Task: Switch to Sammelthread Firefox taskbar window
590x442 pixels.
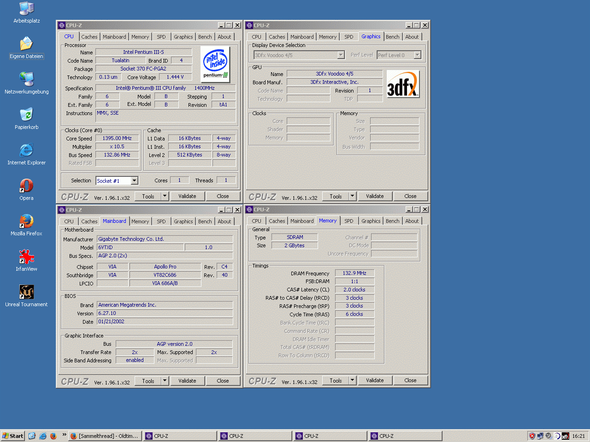Action: 106,436
